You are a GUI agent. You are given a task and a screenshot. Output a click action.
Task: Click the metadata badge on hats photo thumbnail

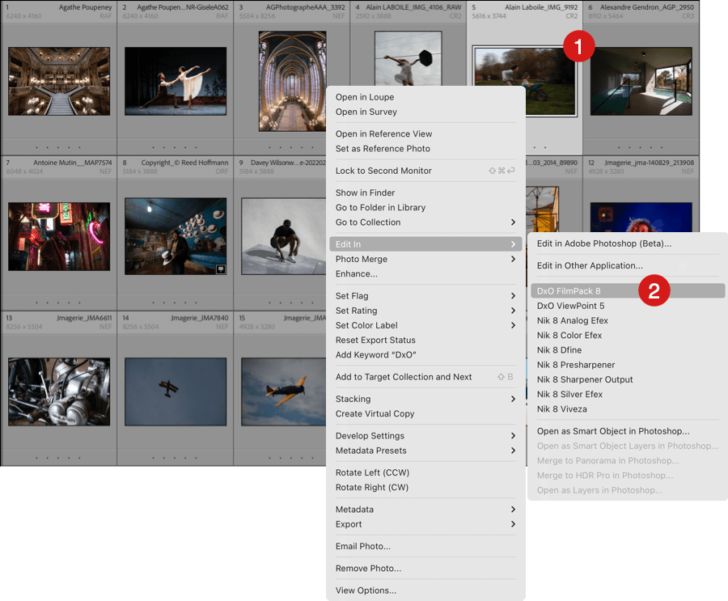pos(220,269)
